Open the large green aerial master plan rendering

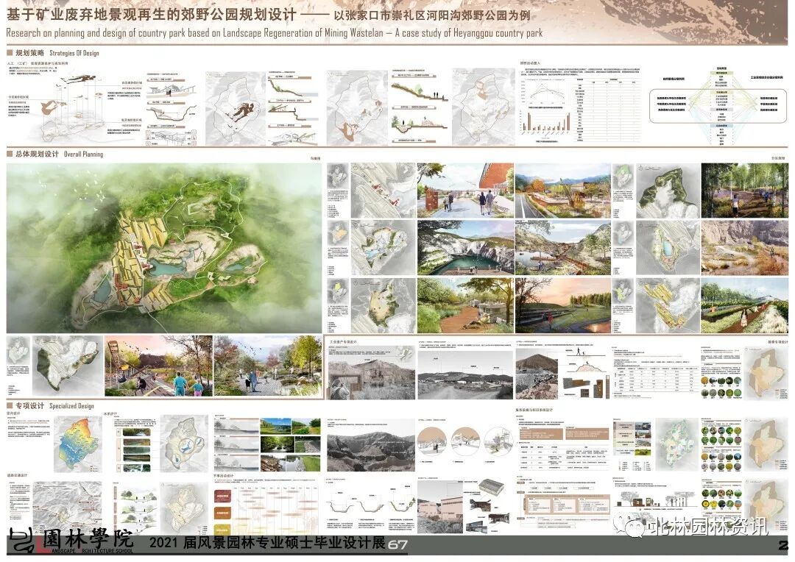[x=163, y=248]
